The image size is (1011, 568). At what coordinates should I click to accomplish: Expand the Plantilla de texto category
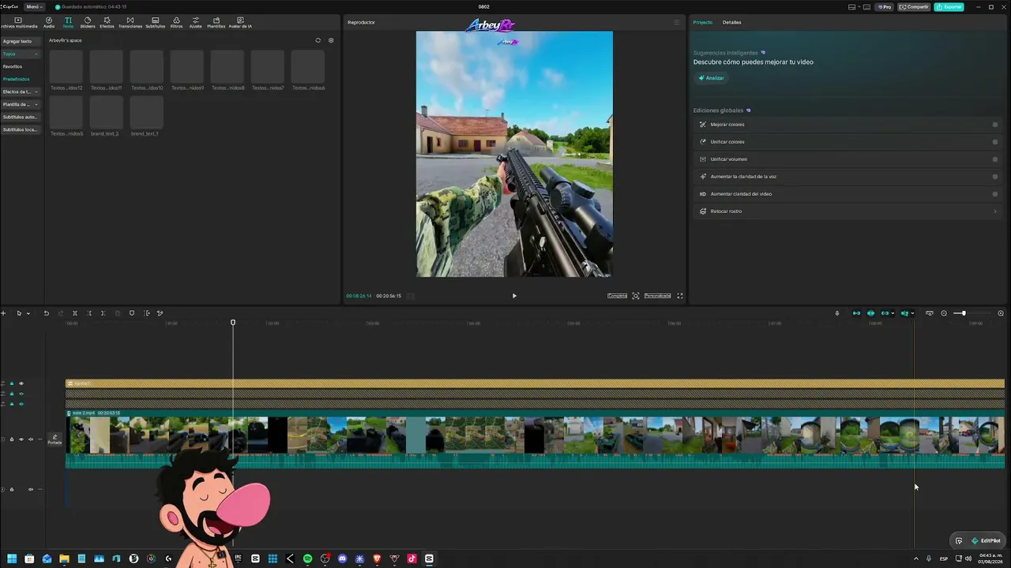coord(36,104)
